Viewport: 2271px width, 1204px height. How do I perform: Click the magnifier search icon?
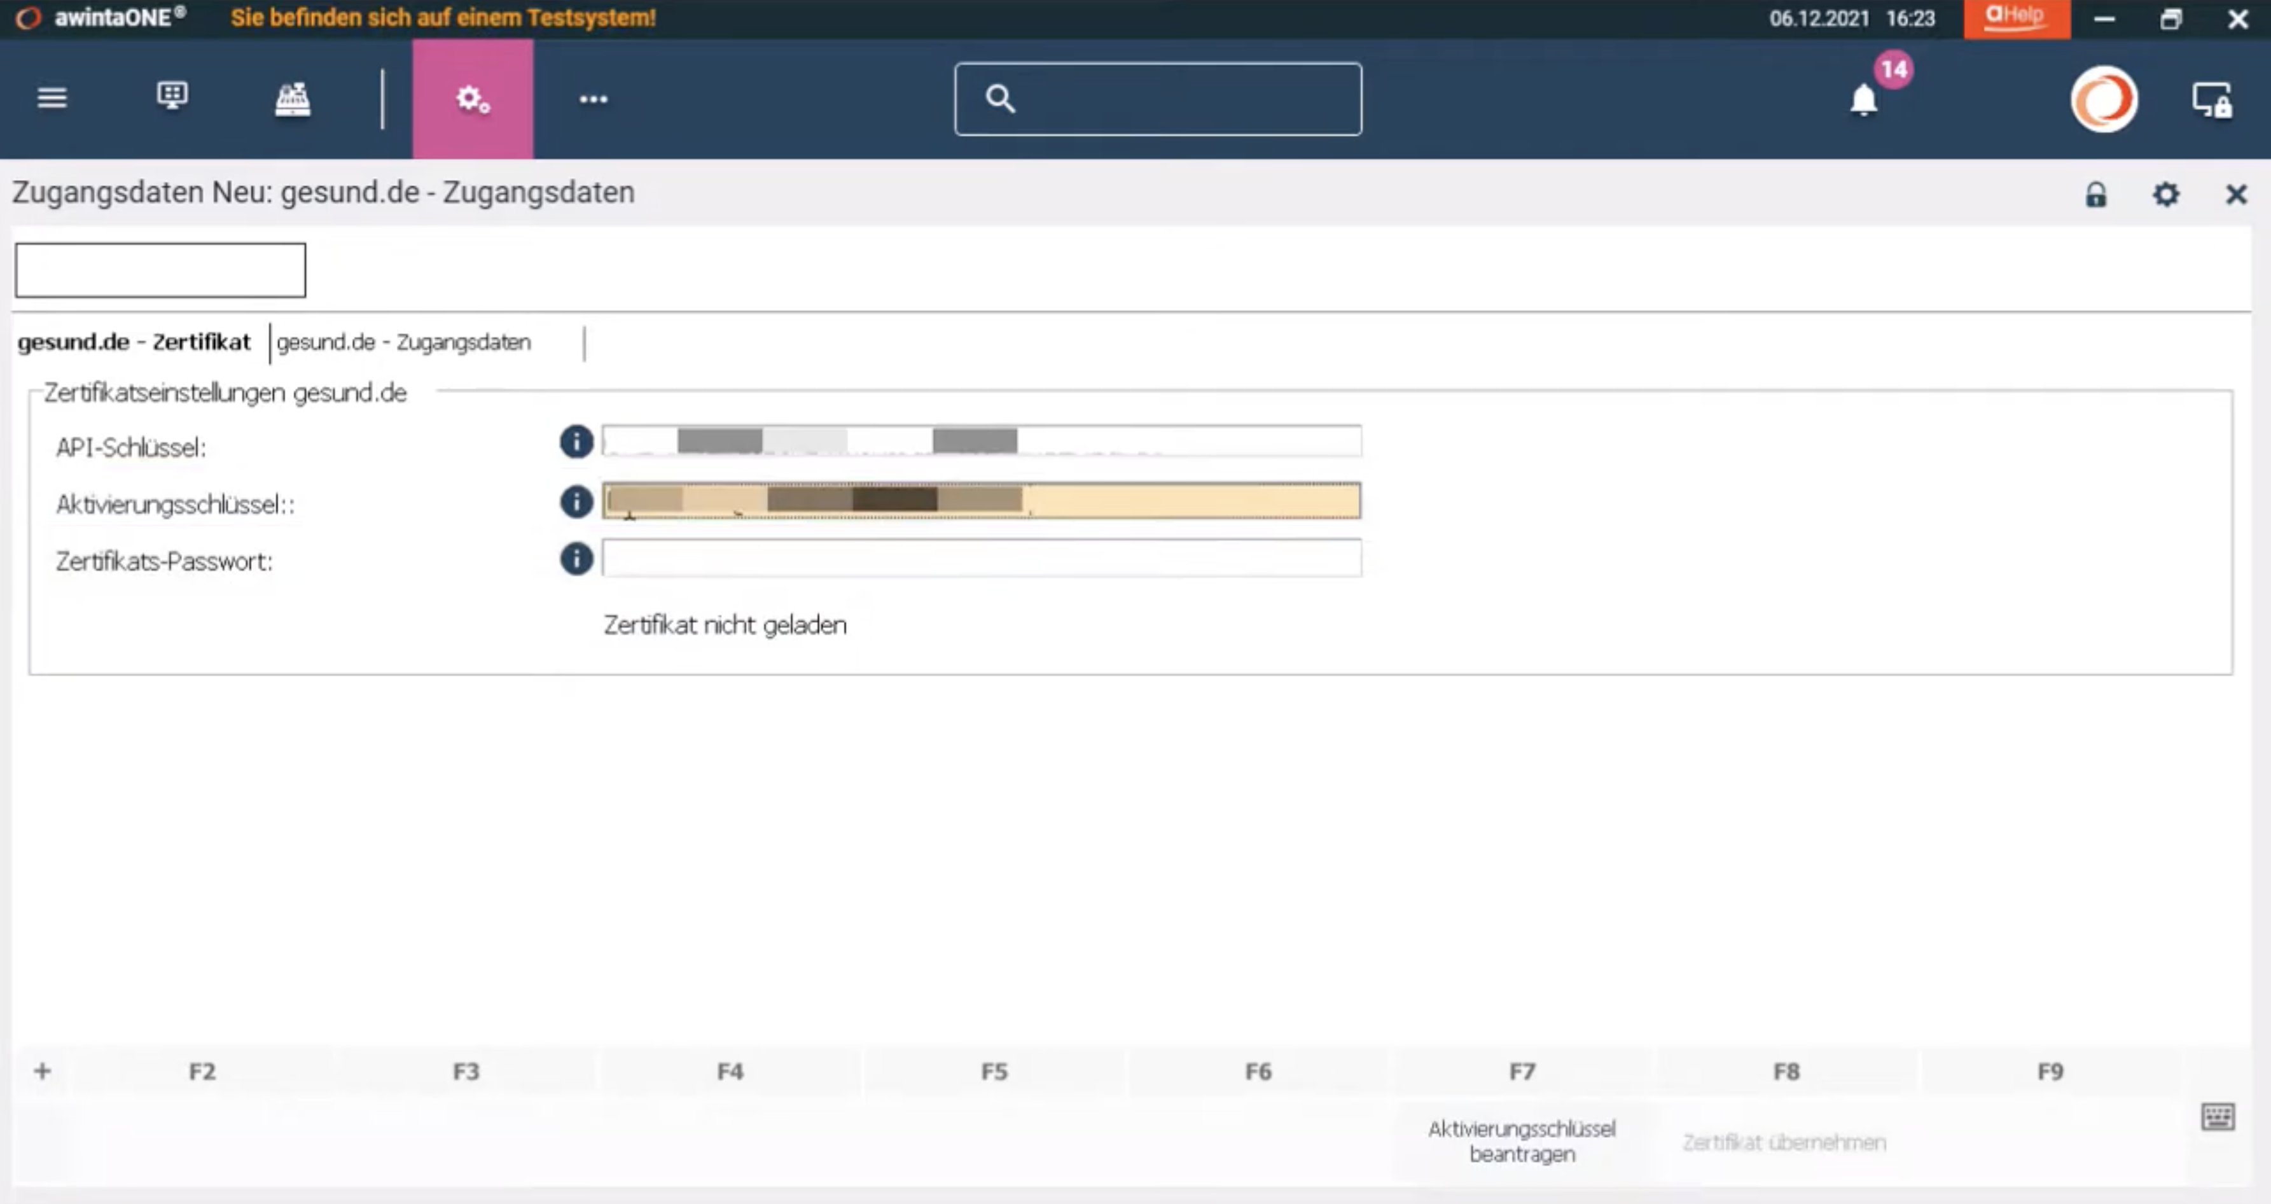pyautogui.click(x=1000, y=98)
